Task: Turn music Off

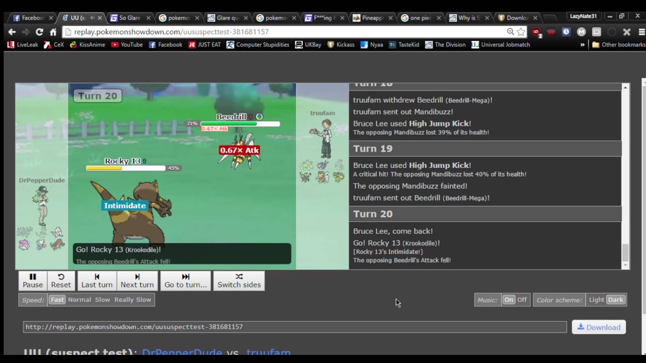Action: (522, 299)
